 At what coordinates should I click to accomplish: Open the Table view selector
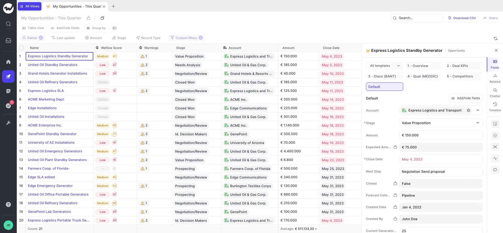33,28
